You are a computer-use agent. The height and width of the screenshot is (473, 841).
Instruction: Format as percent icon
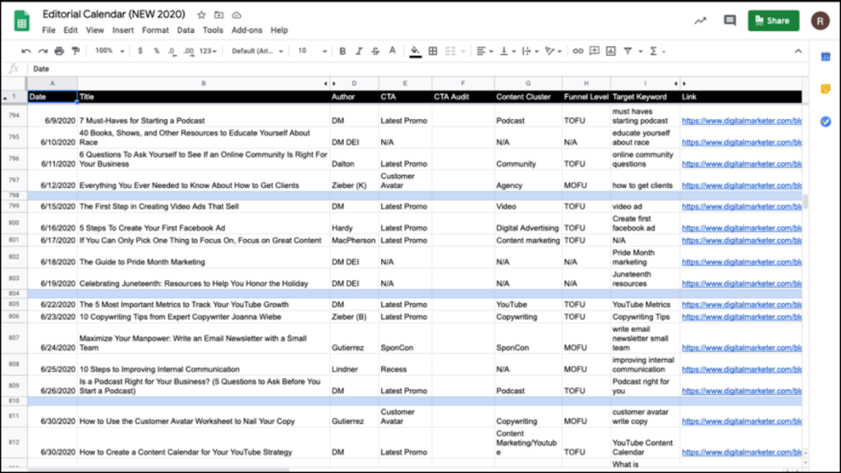tap(156, 51)
